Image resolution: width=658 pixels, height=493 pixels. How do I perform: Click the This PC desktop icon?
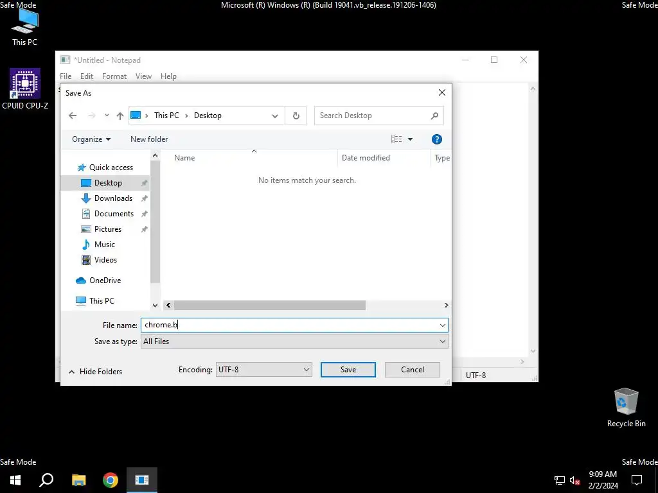point(25,27)
